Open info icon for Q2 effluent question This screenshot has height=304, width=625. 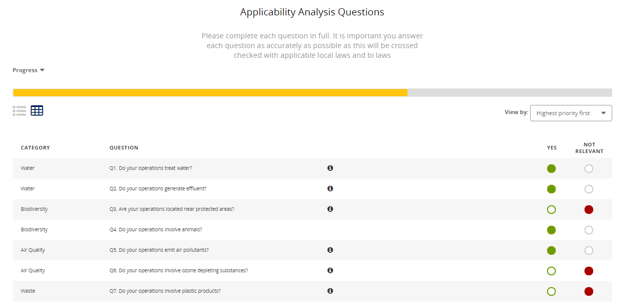pos(330,188)
